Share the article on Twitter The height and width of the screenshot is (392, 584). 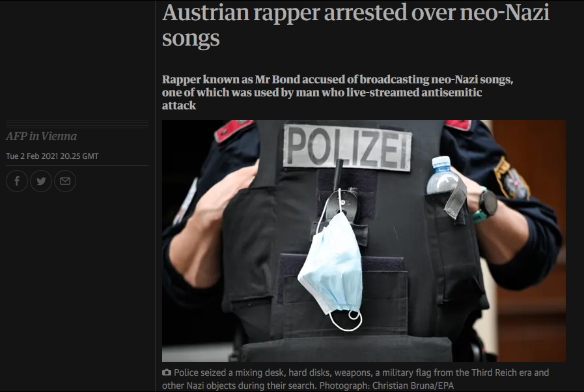(41, 181)
